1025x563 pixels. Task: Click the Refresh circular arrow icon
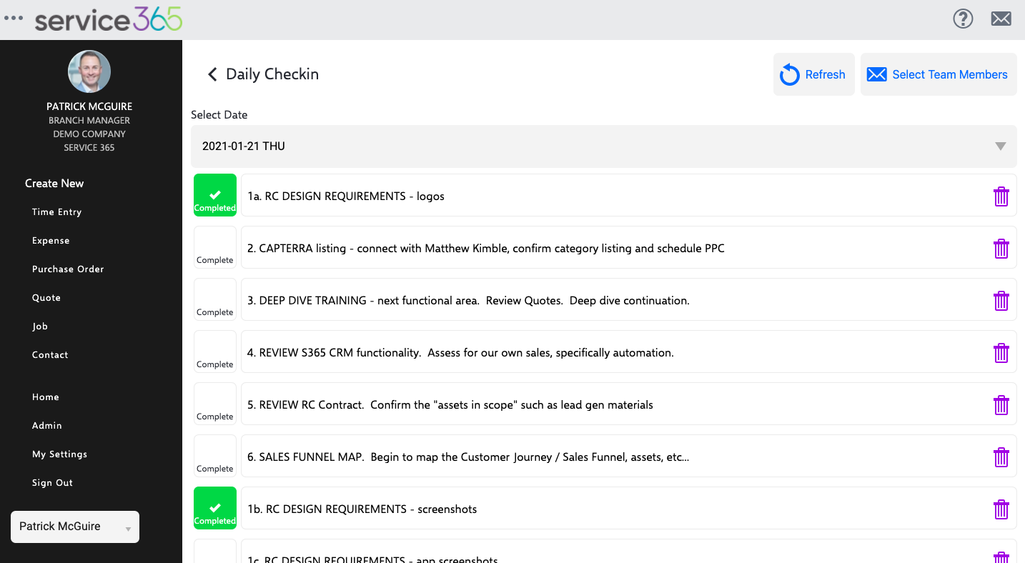(x=788, y=74)
